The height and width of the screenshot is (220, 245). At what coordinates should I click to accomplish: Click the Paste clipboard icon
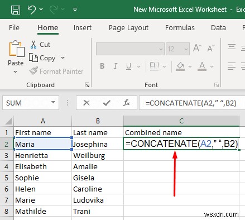(17, 49)
